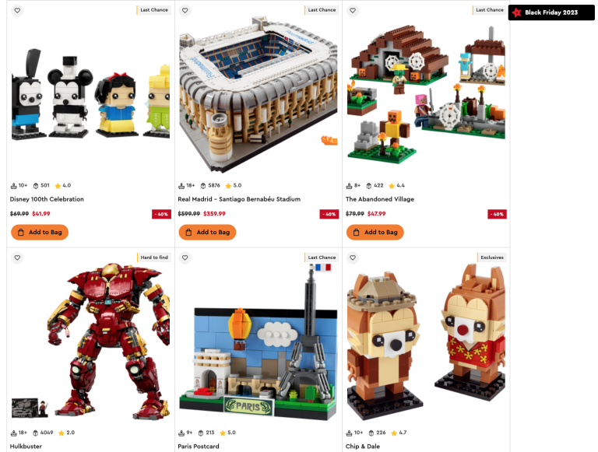The width and height of the screenshot is (598, 452).
Task: Add Disney 100th Celebration to wishlist heart
Action: 17,10
